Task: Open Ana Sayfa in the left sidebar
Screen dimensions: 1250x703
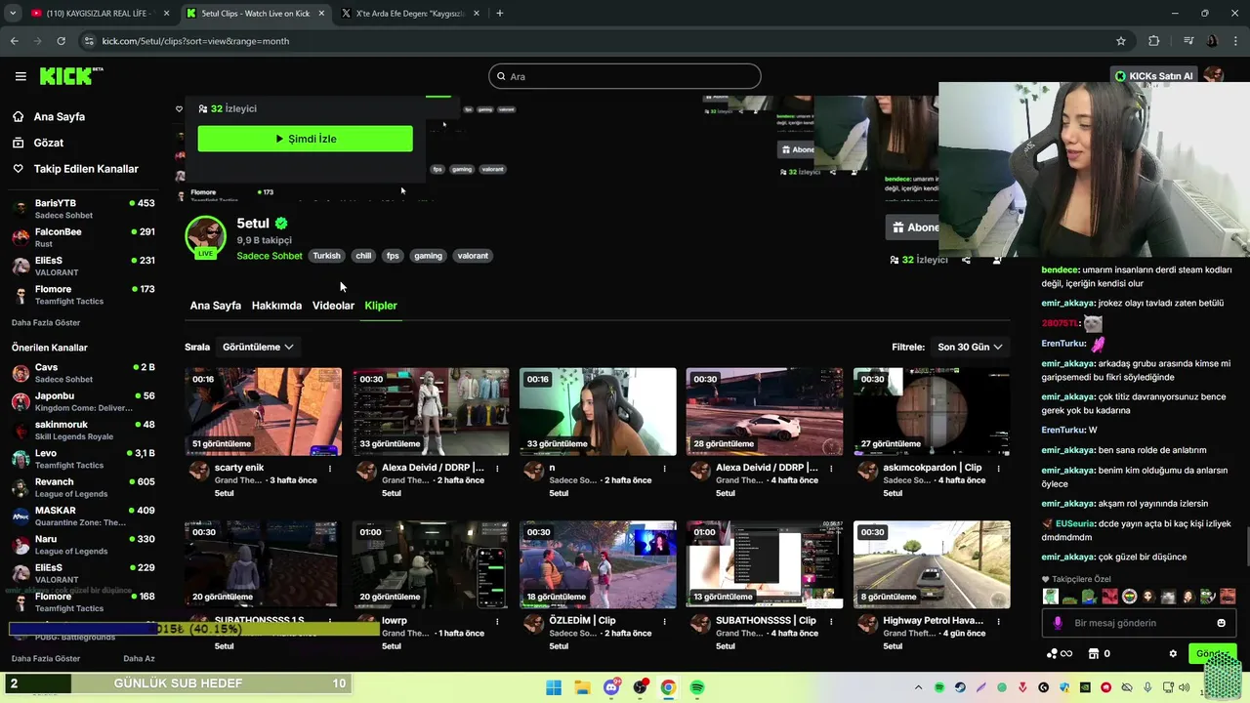Action: 59,116
